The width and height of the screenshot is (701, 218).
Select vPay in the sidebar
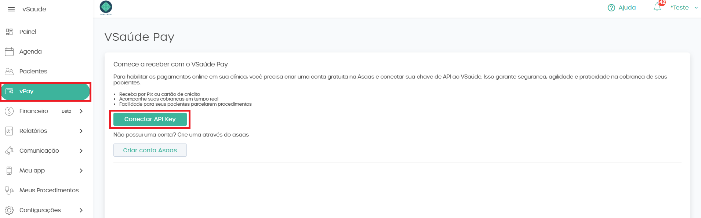[45, 91]
